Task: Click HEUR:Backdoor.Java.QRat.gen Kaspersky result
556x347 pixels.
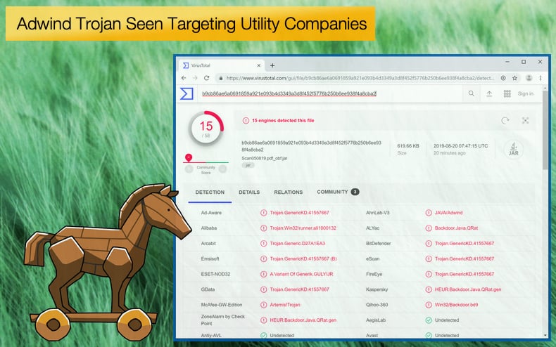Action: pyautogui.click(x=468, y=289)
